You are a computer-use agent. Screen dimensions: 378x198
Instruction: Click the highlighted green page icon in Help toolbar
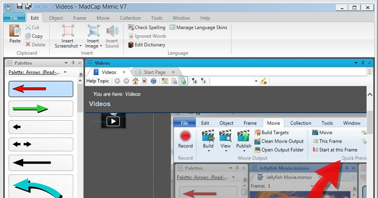183,81
